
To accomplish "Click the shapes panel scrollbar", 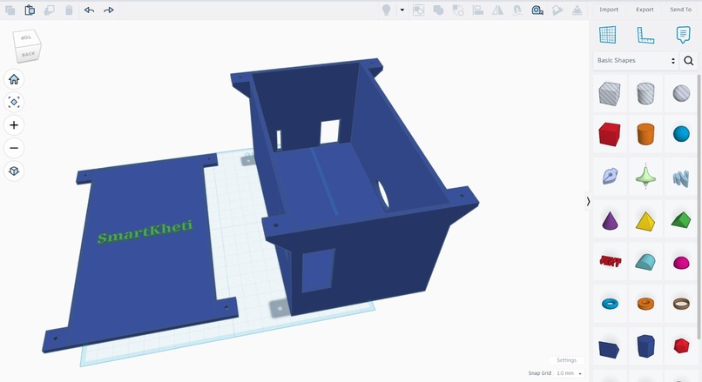I will (x=699, y=205).
